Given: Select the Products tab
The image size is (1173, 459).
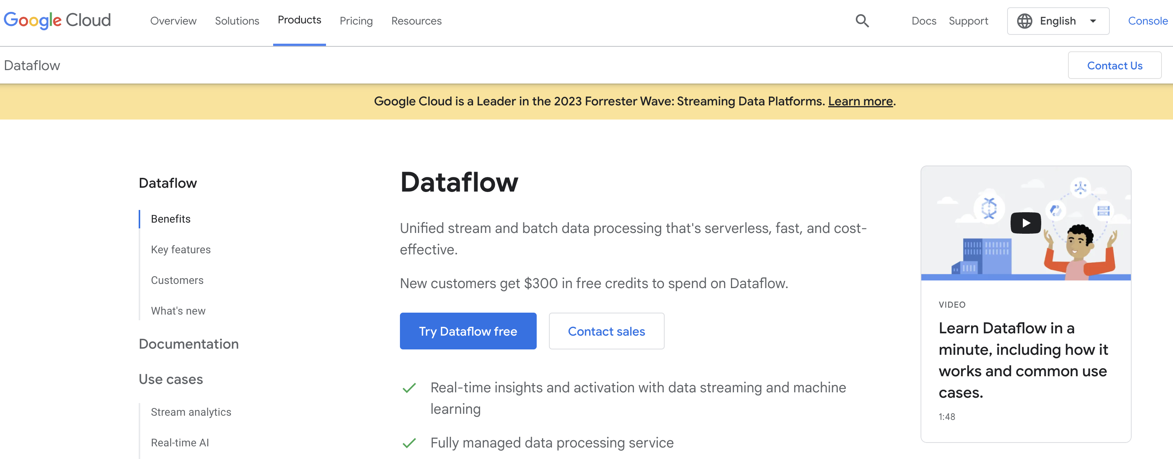Looking at the screenshot, I should click(x=299, y=20).
